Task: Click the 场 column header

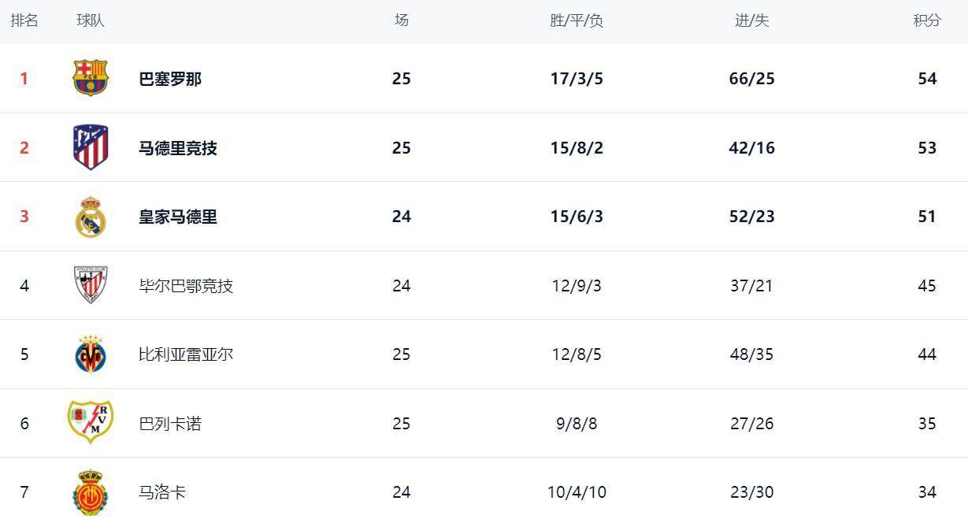Action: click(x=402, y=20)
